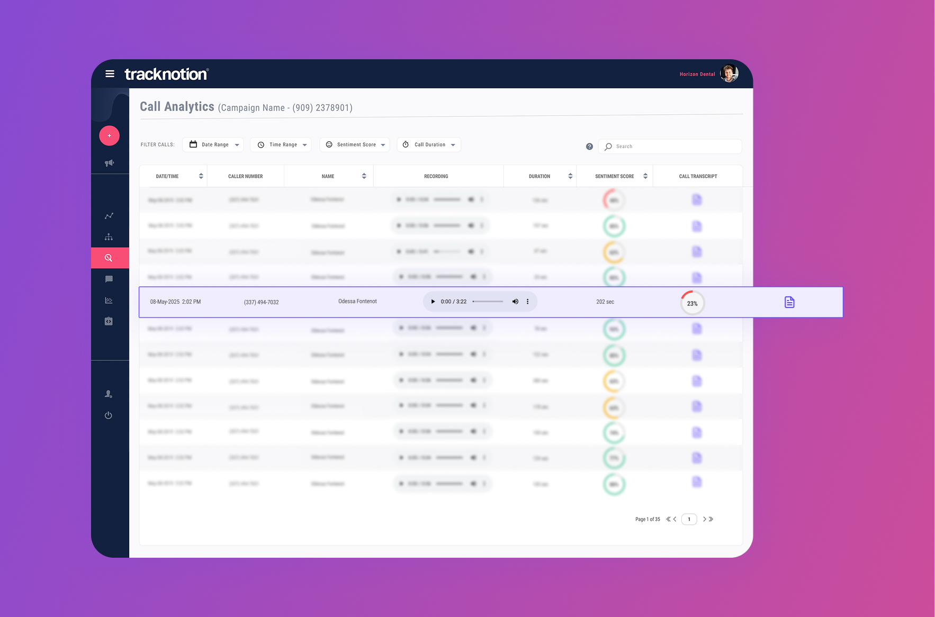This screenshot has height=617, width=935.
Task: Open the chat message sidebar icon
Action: [109, 279]
